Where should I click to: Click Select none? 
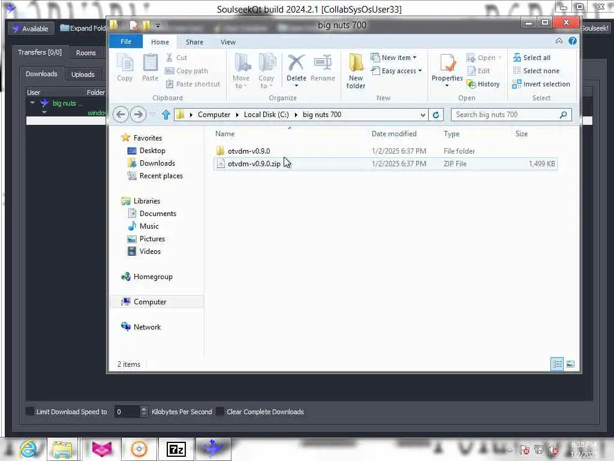(536, 71)
